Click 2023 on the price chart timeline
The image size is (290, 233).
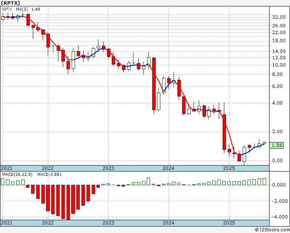click(108, 168)
